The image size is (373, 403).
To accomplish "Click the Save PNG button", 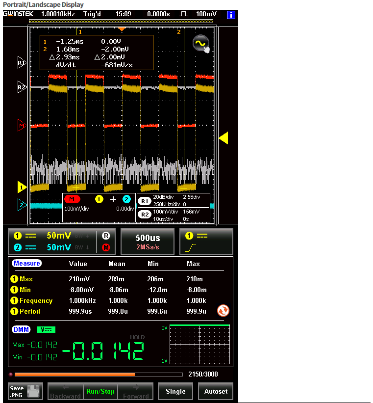I will (25, 391).
